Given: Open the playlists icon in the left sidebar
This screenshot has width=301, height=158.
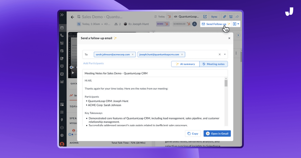Looking at the screenshot, I should [x=62, y=43].
